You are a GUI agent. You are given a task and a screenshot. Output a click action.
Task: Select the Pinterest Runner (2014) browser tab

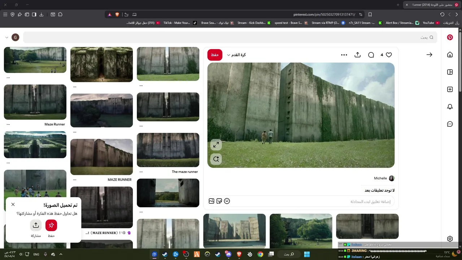coord(432,5)
